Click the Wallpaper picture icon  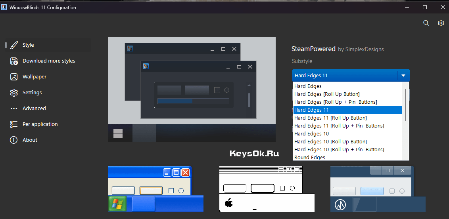pyautogui.click(x=14, y=76)
